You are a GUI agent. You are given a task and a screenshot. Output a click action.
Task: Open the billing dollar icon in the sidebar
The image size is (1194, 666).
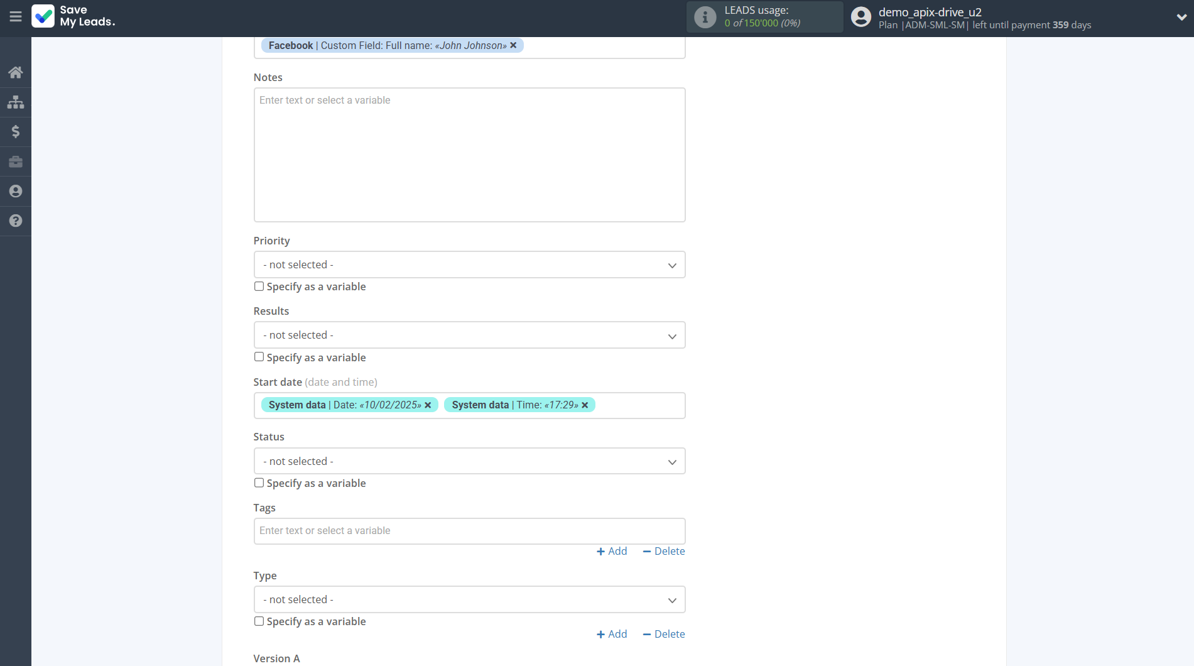coord(16,131)
